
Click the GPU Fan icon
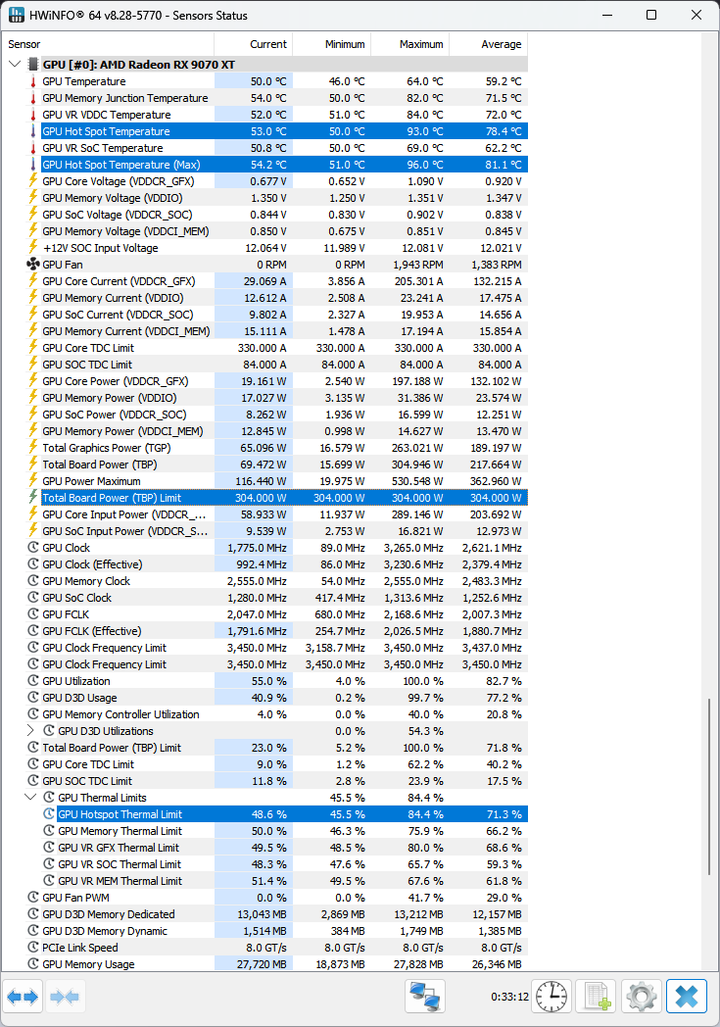point(32,265)
